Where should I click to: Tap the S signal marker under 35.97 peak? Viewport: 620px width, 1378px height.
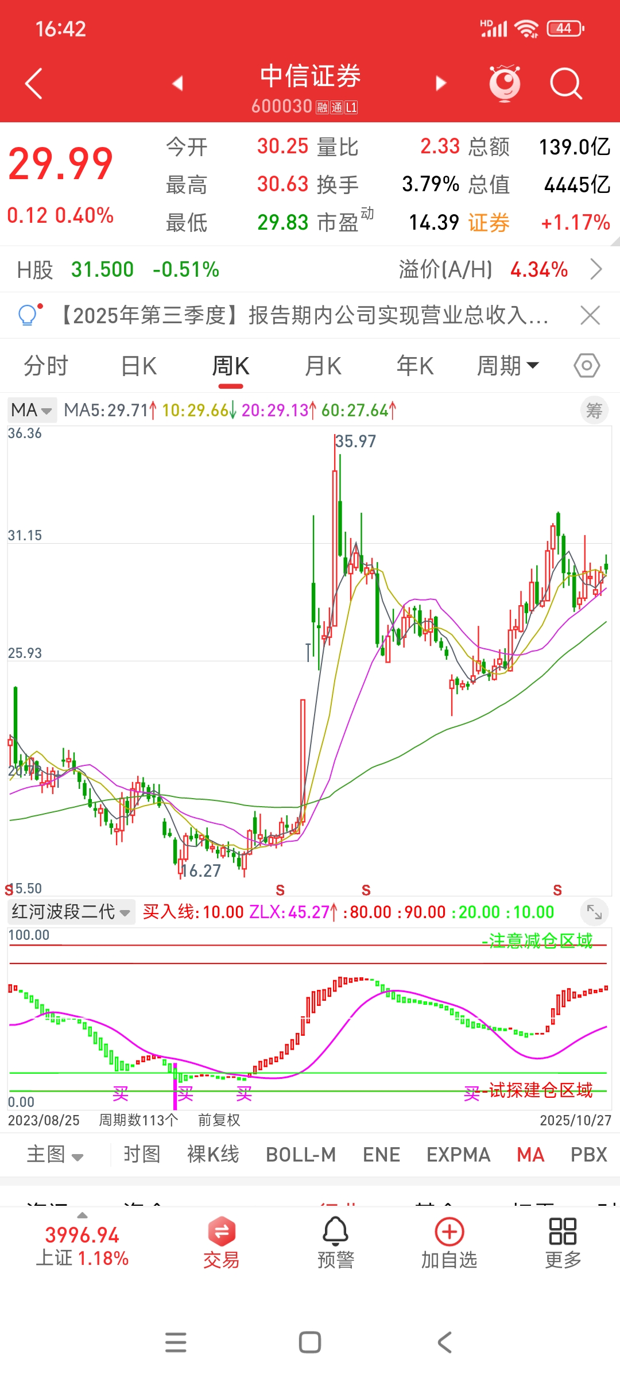click(366, 890)
